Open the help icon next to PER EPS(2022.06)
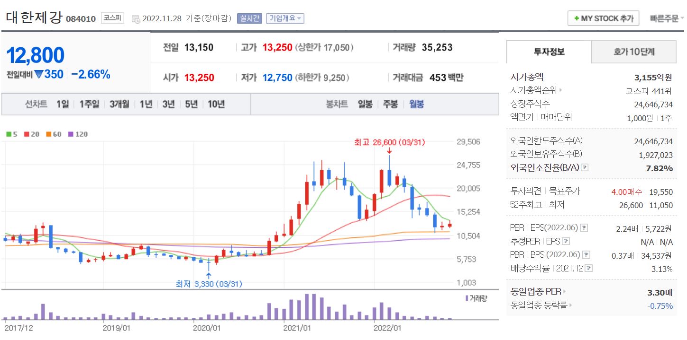This screenshot has height=340, width=687. [x=584, y=228]
